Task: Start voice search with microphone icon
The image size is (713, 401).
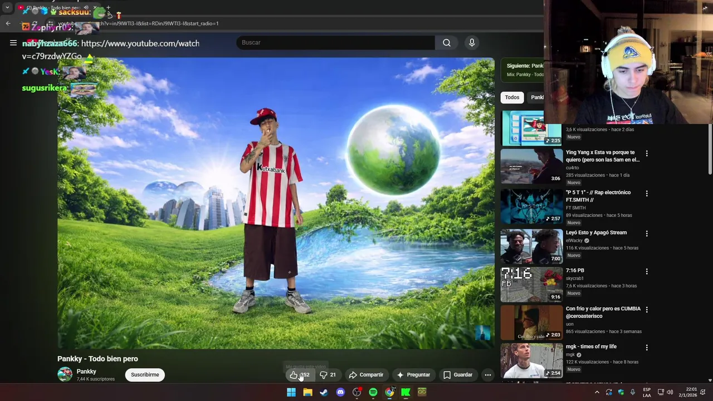Action: click(x=472, y=43)
